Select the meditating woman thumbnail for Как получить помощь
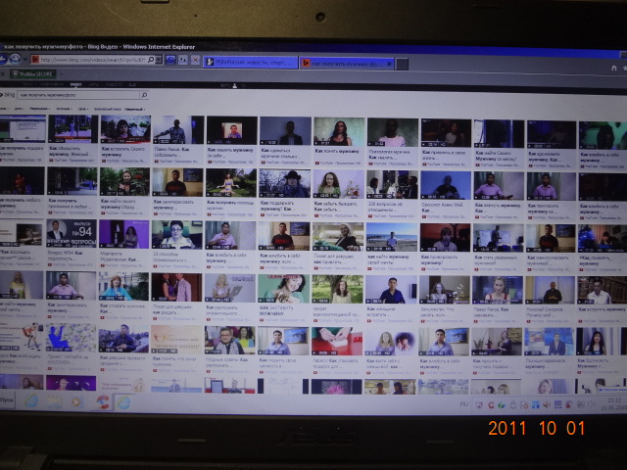The height and width of the screenshot is (470, 627). (x=231, y=182)
